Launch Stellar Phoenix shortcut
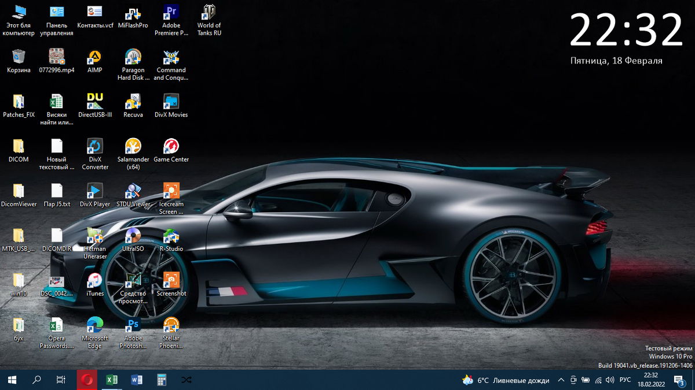 tap(171, 332)
